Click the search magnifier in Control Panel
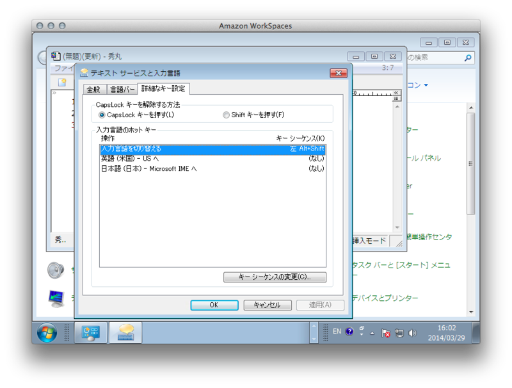This screenshot has width=512, height=388. [x=468, y=58]
